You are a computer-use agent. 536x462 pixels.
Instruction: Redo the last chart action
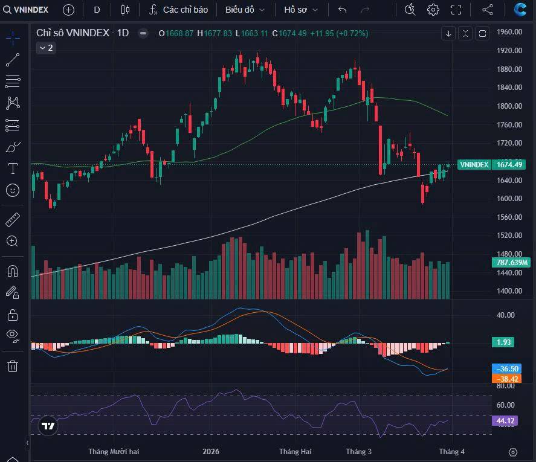click(x=365, y=10)
